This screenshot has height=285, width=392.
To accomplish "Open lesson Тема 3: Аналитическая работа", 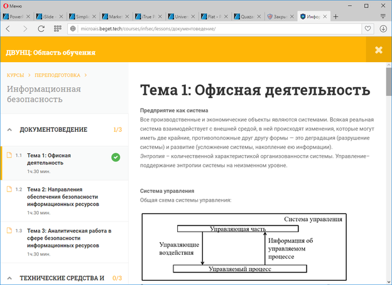I will tap(69, 238).
